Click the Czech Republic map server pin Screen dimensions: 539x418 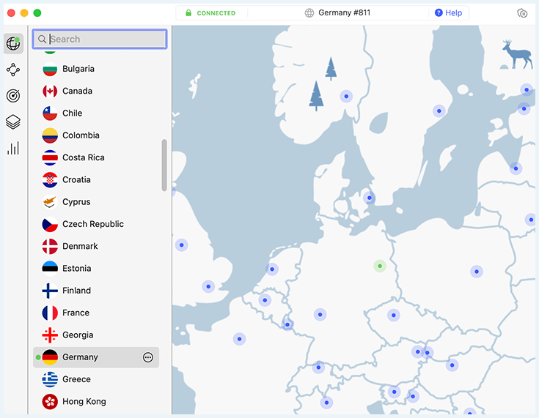pos(394,315)
